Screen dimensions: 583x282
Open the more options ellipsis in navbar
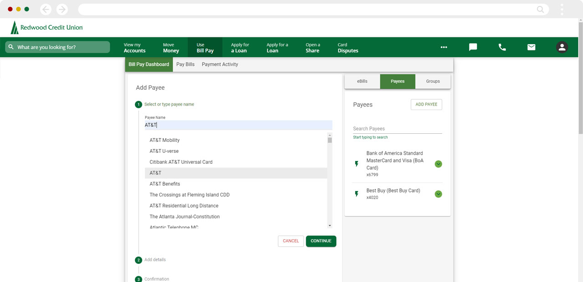(444, 47)
